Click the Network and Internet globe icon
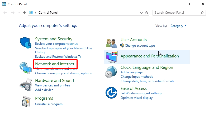The height and width of the screenshot is (117, 209). coord(26,68)
